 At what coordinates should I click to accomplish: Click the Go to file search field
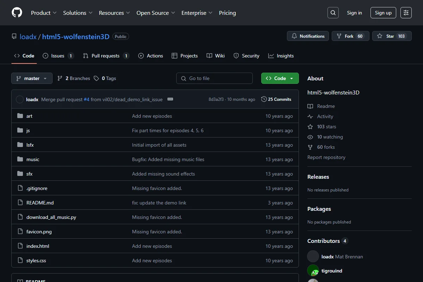[x=214, y=78]
